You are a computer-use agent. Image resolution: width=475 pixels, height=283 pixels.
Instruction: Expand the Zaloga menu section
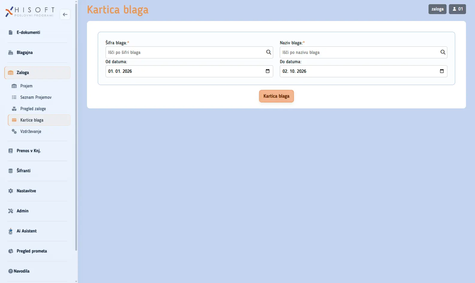point(37,73)
